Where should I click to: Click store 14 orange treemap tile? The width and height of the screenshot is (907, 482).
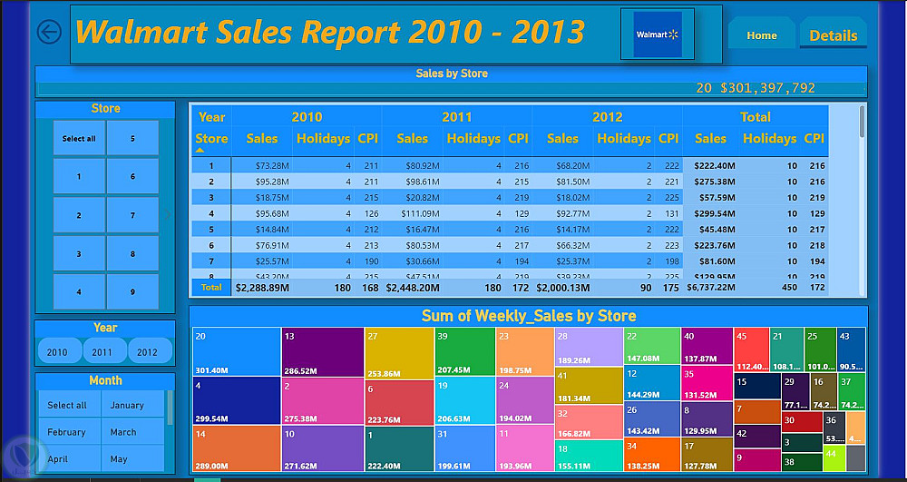237,449
